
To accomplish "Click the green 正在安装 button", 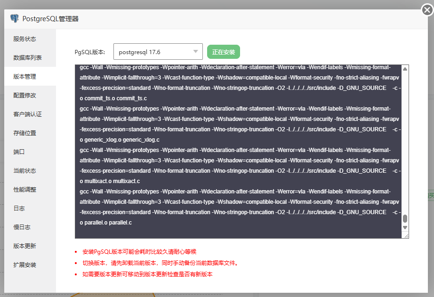I will click(x=224, y=52).
